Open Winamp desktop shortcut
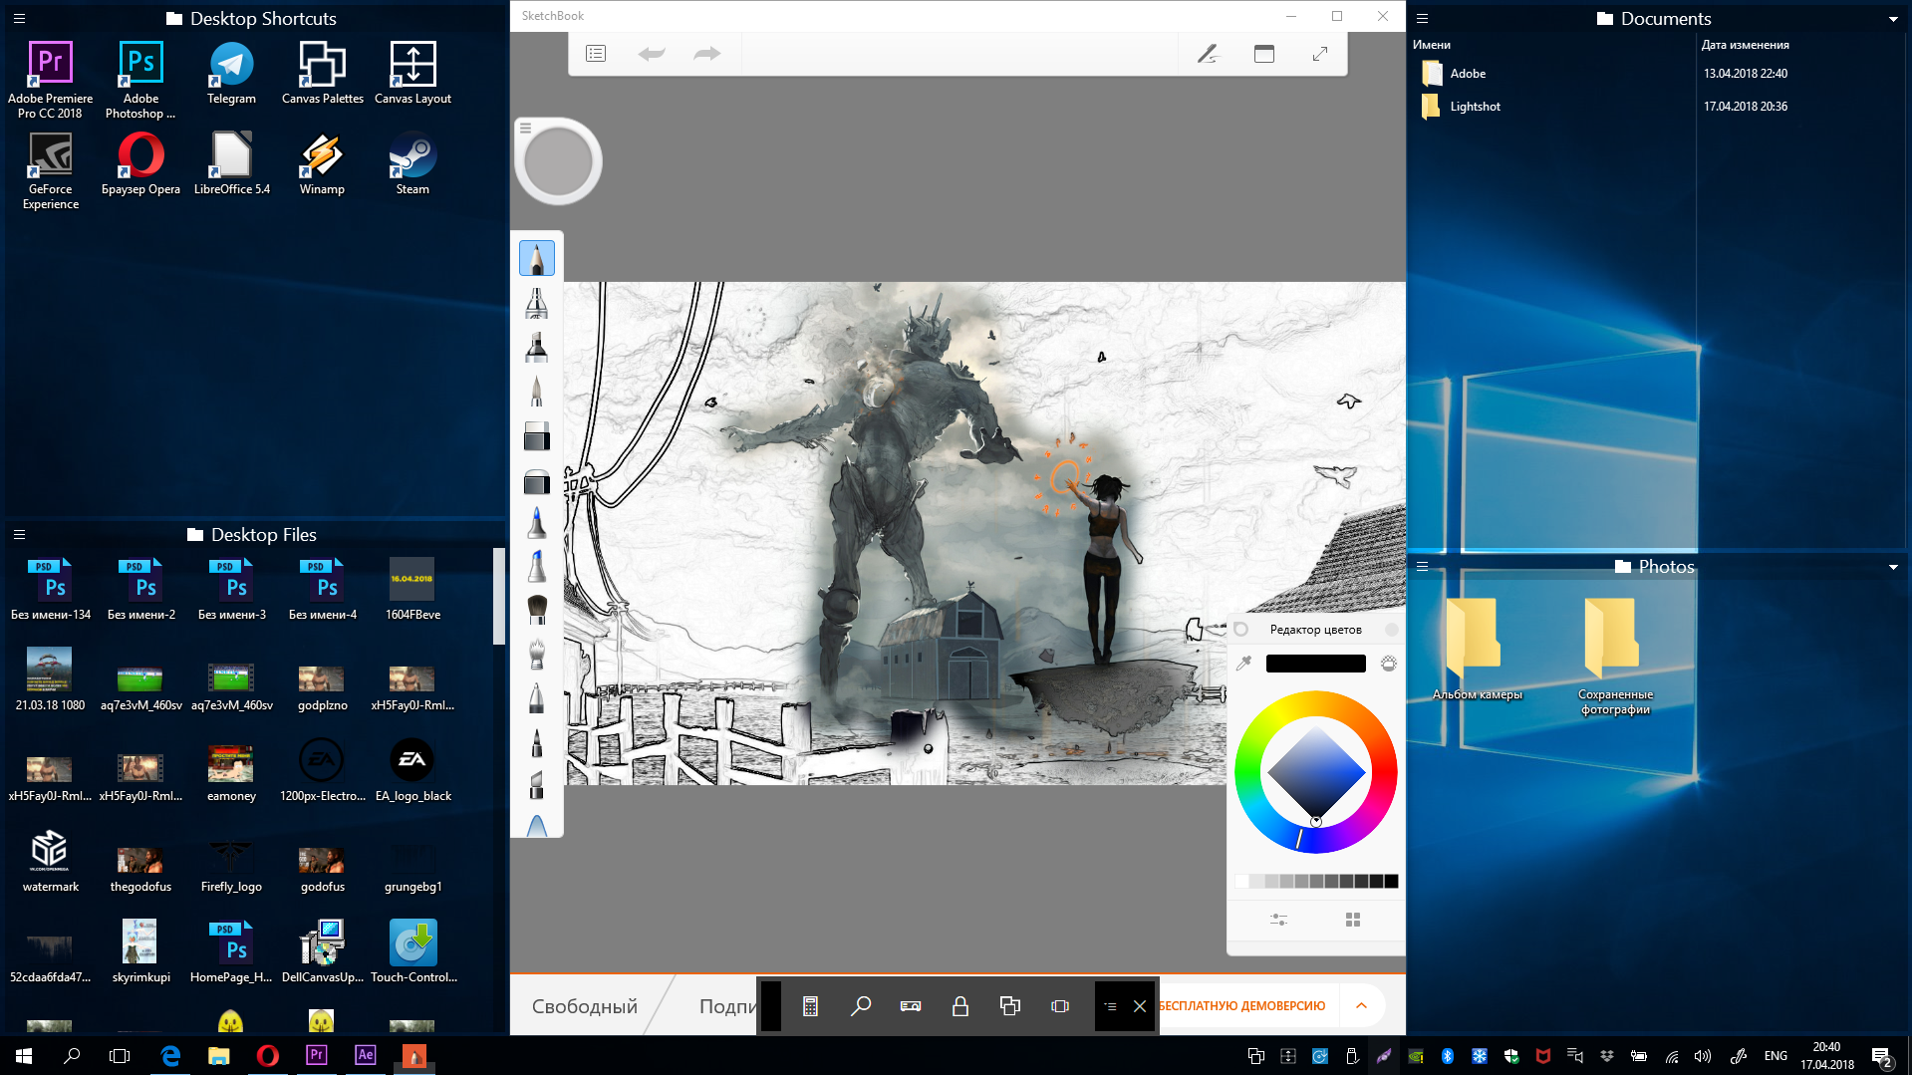 [x=322, y=165]
